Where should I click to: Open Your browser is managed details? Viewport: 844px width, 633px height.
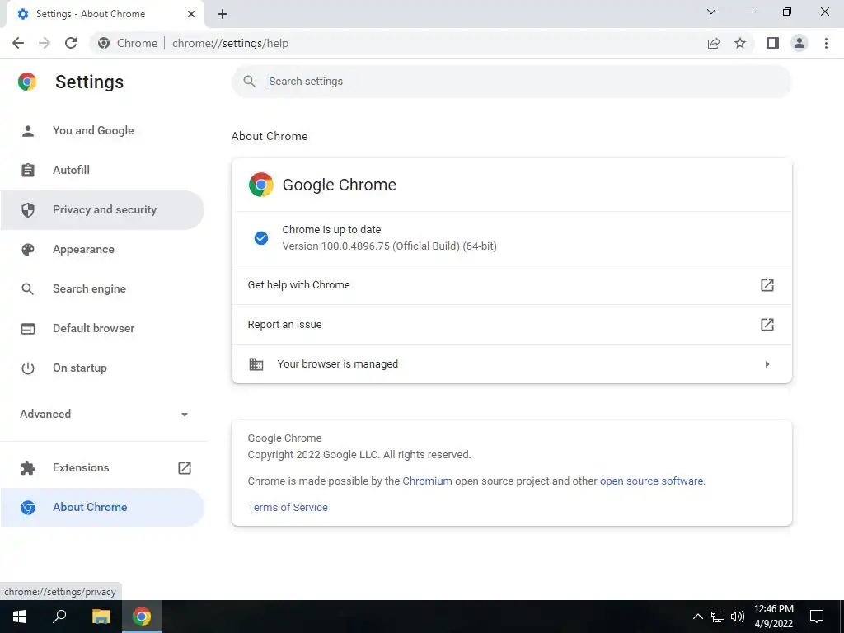[x=511, y=363]
